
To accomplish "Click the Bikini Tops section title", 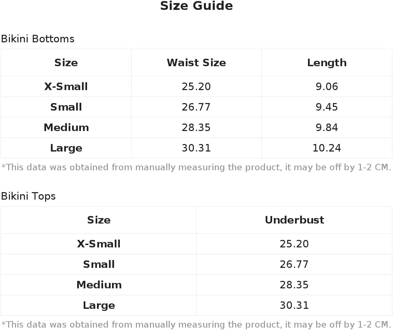I will tap(28, 196).
